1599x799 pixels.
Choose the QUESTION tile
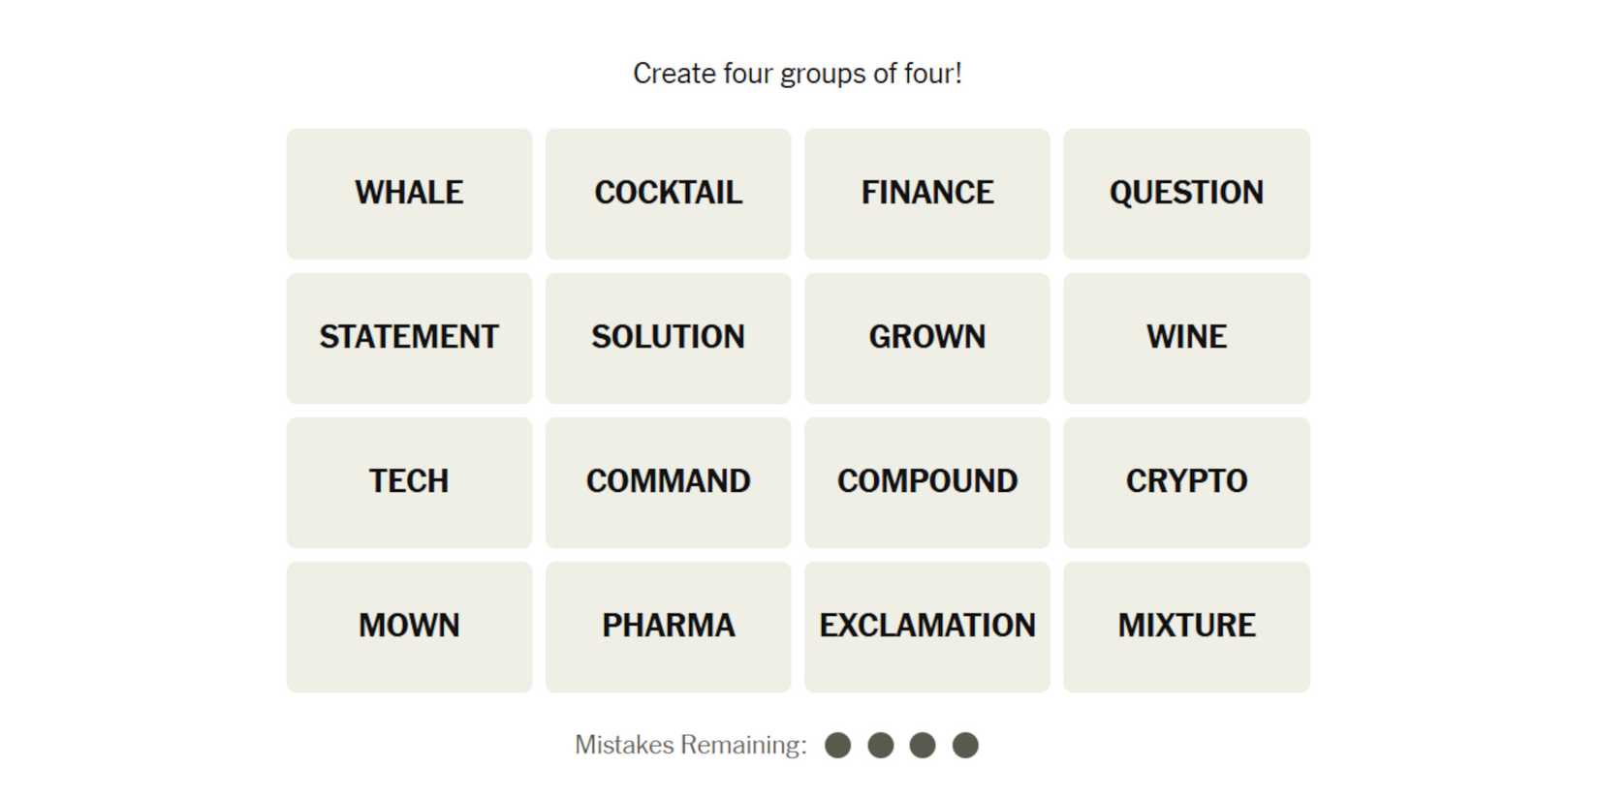click(1186, 194)
